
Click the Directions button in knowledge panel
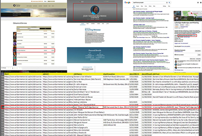point(182,25)
